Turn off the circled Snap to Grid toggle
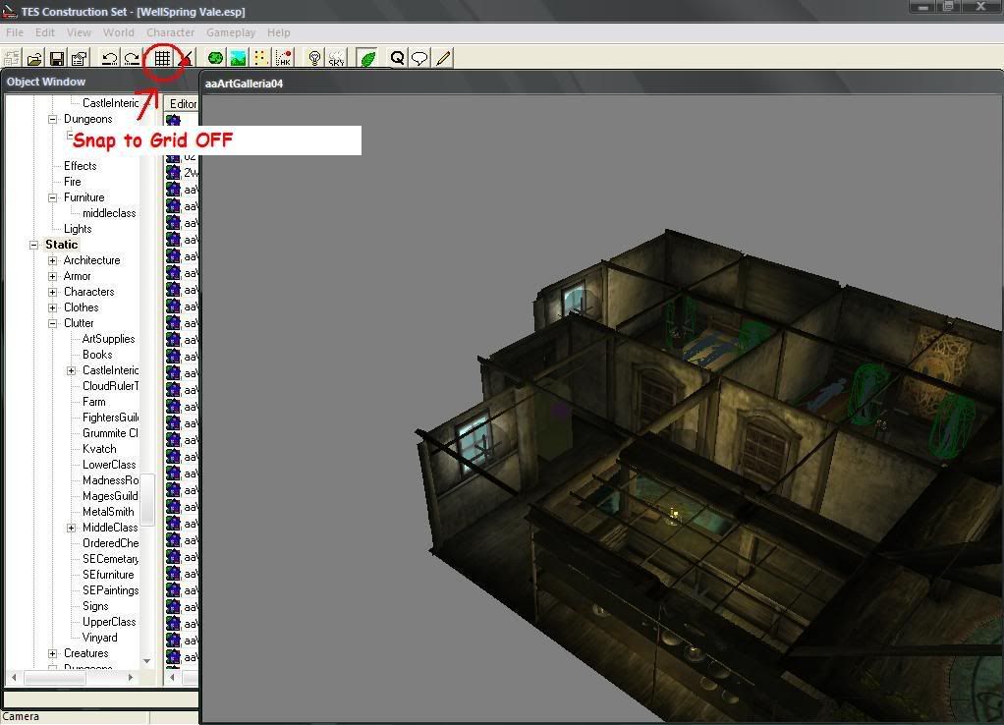 coord(162,57)
